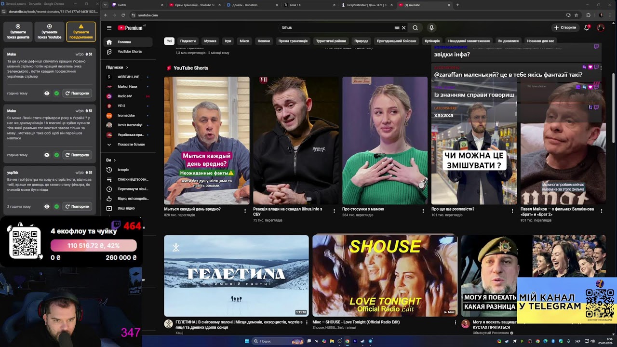The height and width of the screenshot is (347, 617).
Task: Open options menu for Про стосунки з мамою short
Action: pos(423,211)
